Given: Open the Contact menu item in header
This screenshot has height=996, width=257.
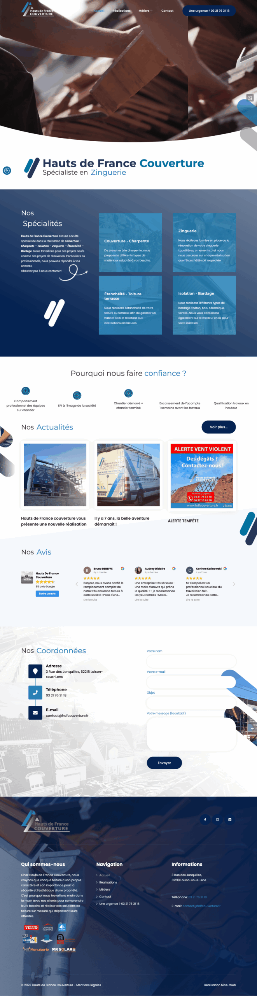Looking at the screenshot, I should tap(167, 11).
